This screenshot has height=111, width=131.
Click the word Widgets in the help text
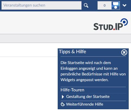(68, 80)
